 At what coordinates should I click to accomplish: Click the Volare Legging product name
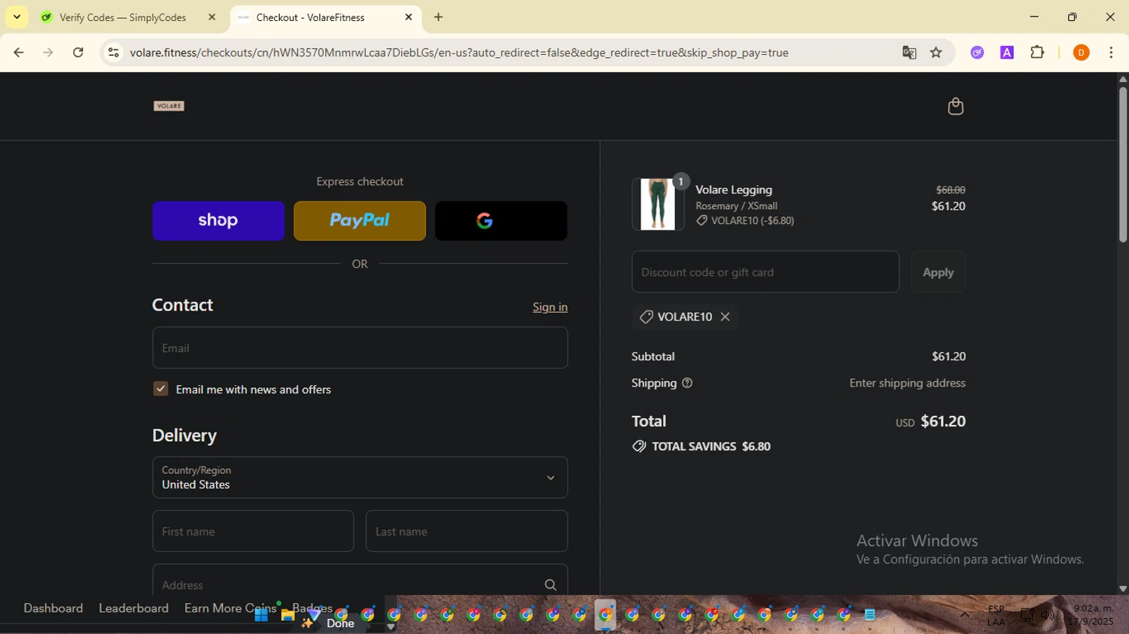(x=734, y=190)
